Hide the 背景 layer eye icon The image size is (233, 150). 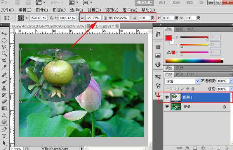(167, 106)
